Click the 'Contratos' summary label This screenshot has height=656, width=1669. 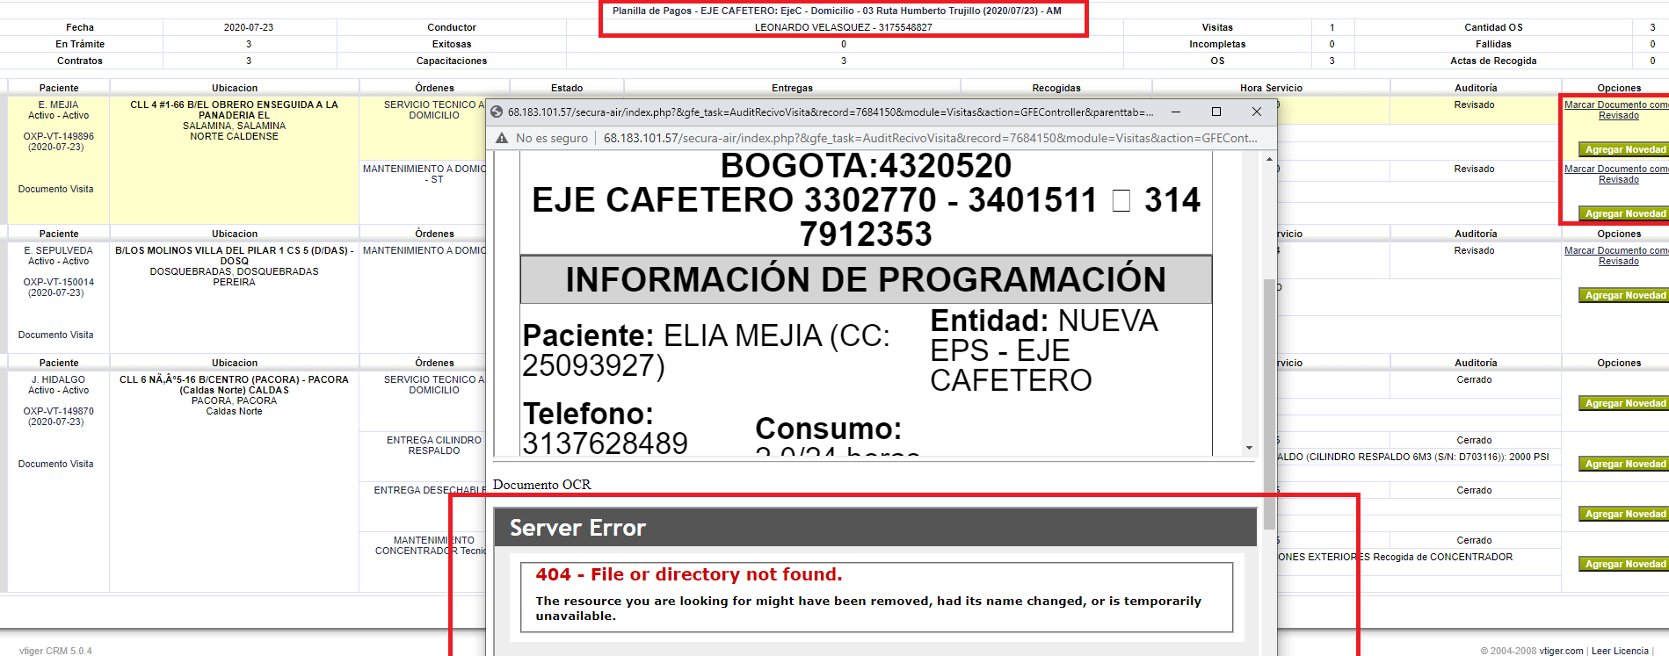pyautogui.click(x=80, y=61)
